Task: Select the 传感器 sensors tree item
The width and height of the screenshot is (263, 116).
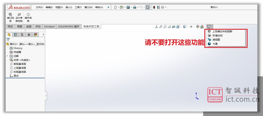Action: pos(16,52)
